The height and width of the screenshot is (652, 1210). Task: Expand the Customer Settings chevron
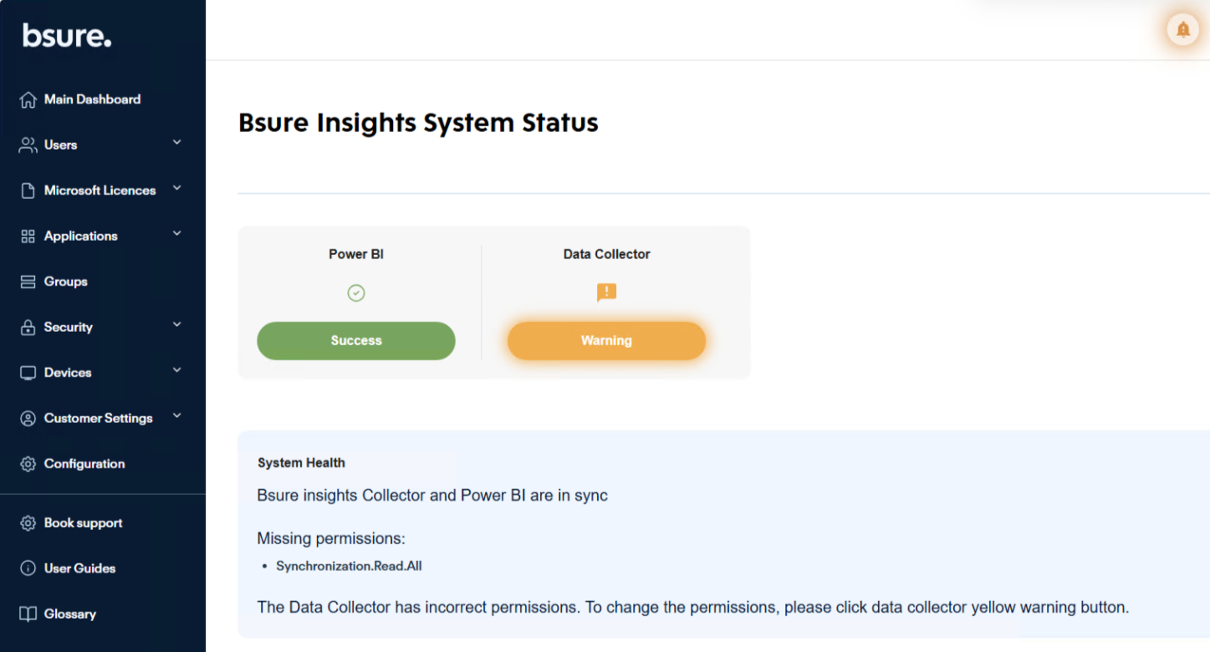point(176,416)
